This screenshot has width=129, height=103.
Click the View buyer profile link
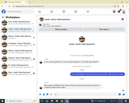(88, 56)
